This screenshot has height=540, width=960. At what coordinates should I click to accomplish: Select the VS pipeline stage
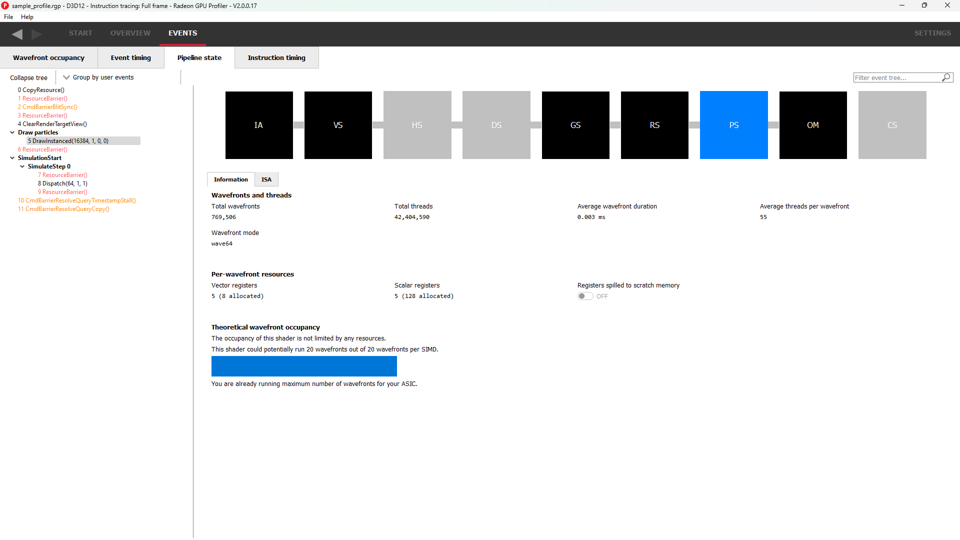click(338, 125)
